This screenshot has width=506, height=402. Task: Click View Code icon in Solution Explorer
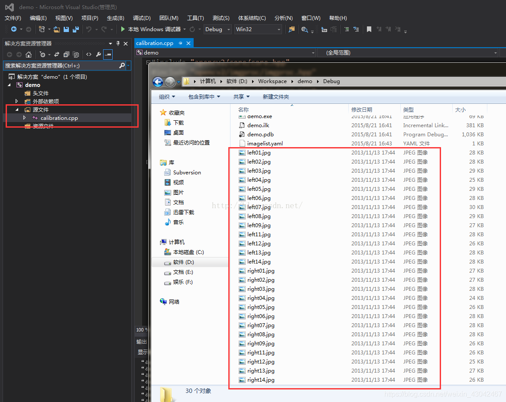click(x=89, y=55)
